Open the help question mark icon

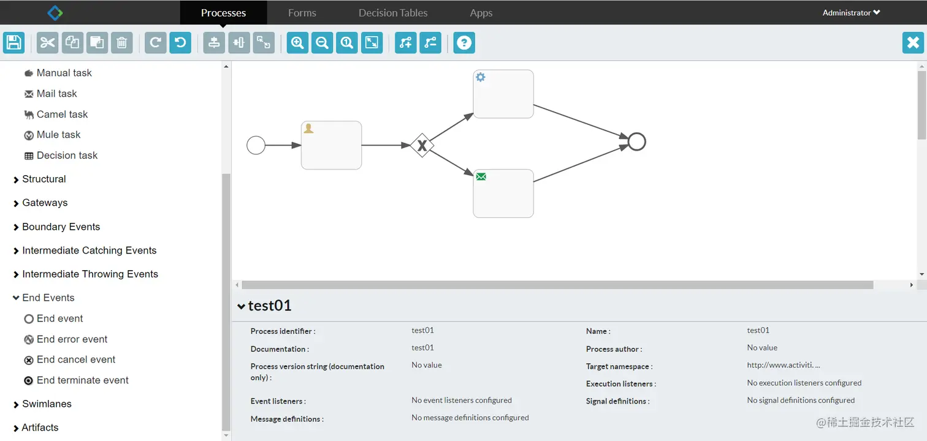click(x=464, y=43)
